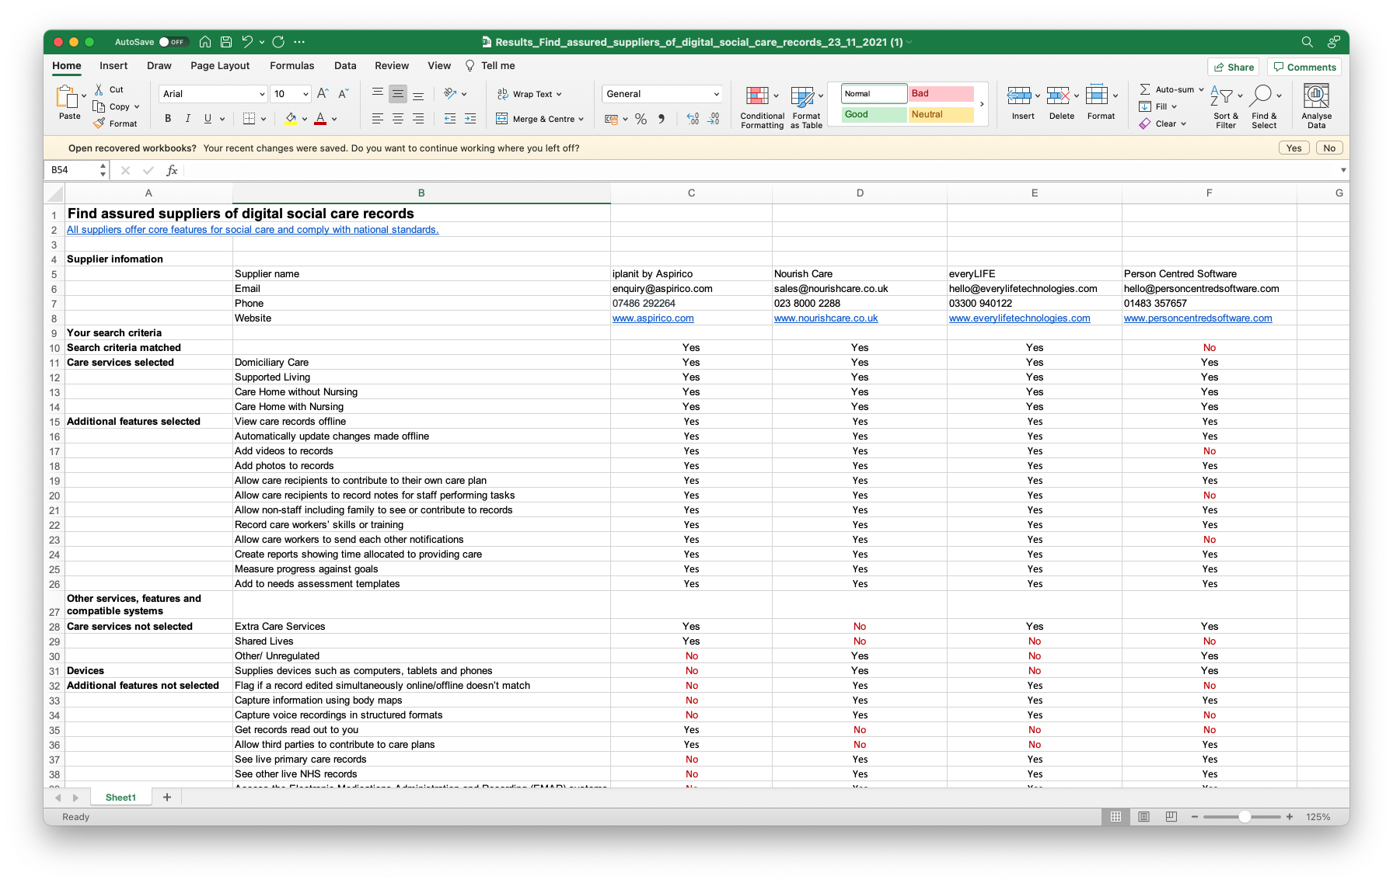The image size is (1393, 883).
Task: Click the comma style icon
Action: tap(662, 119)
